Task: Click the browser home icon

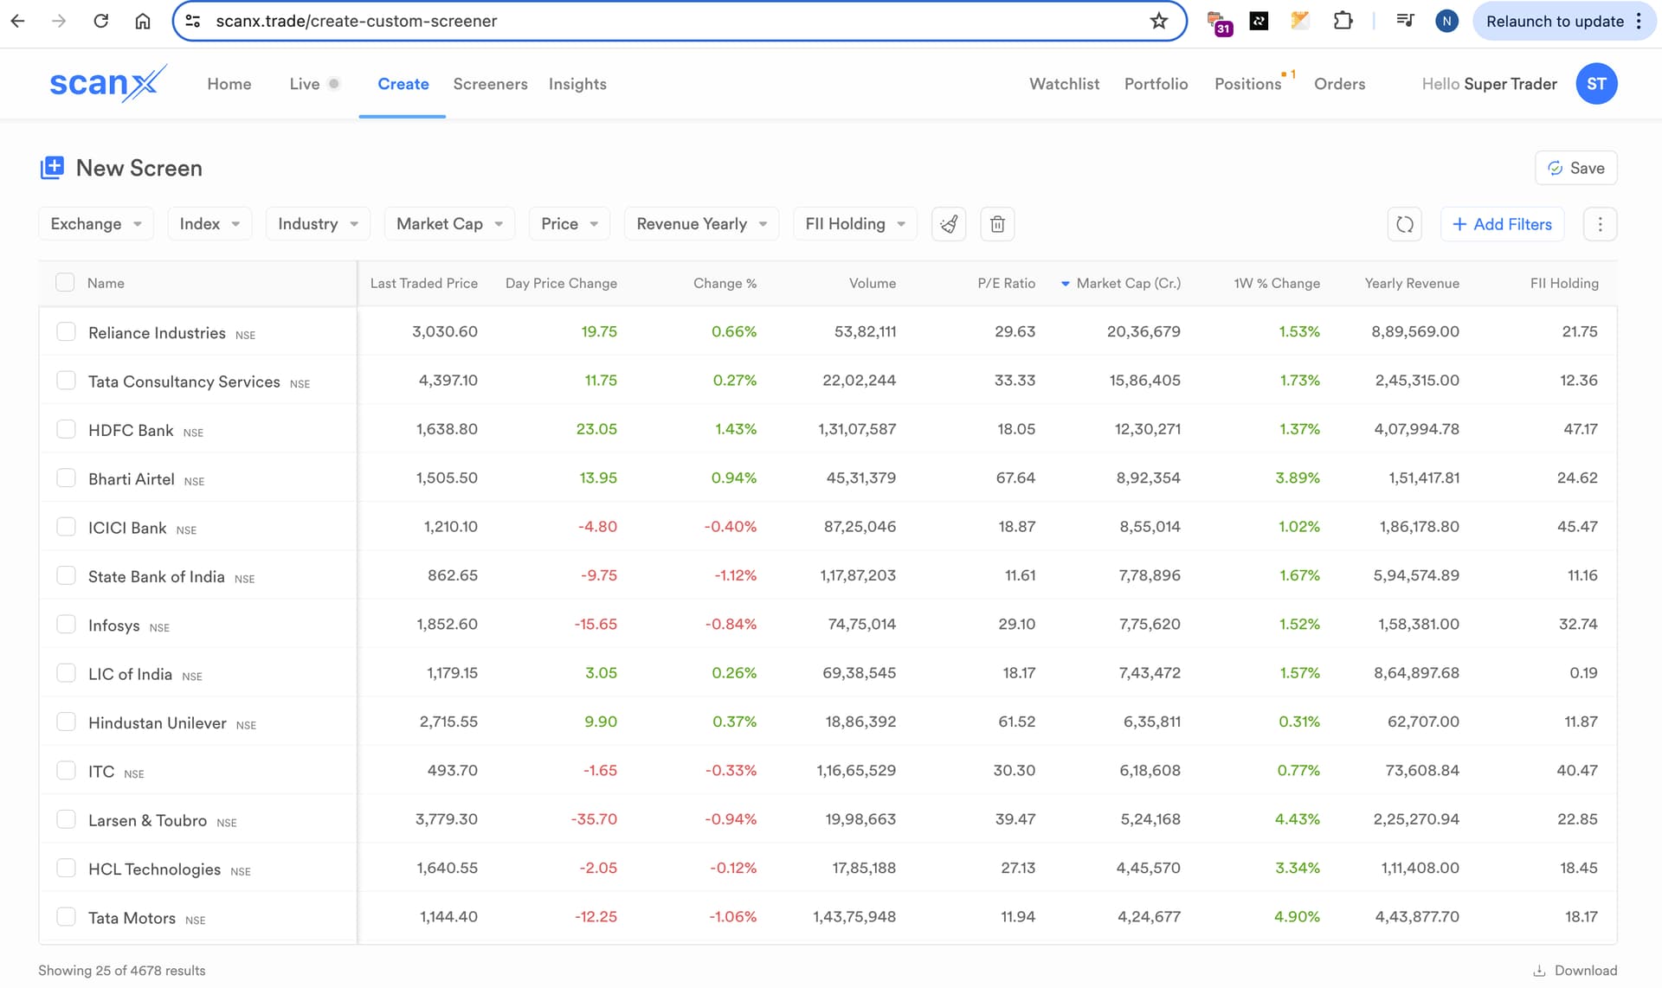Action: pyautogui.click(x=143, y=21)
